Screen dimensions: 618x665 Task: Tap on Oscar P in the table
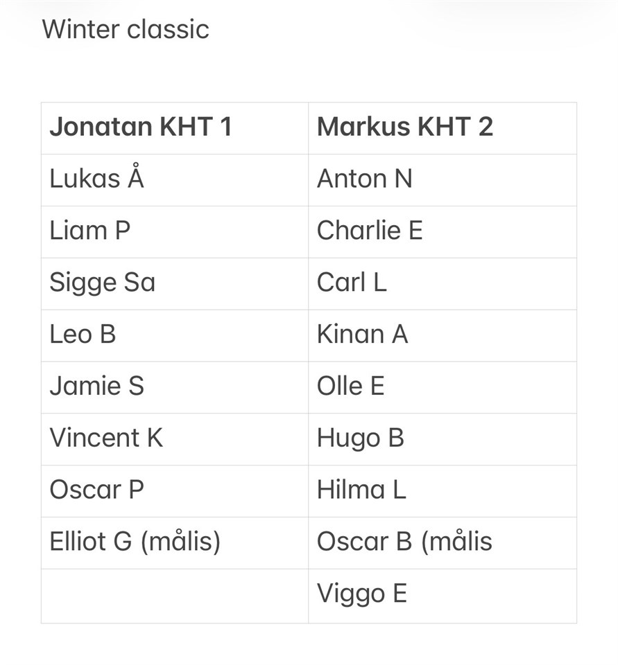point(97,490)
